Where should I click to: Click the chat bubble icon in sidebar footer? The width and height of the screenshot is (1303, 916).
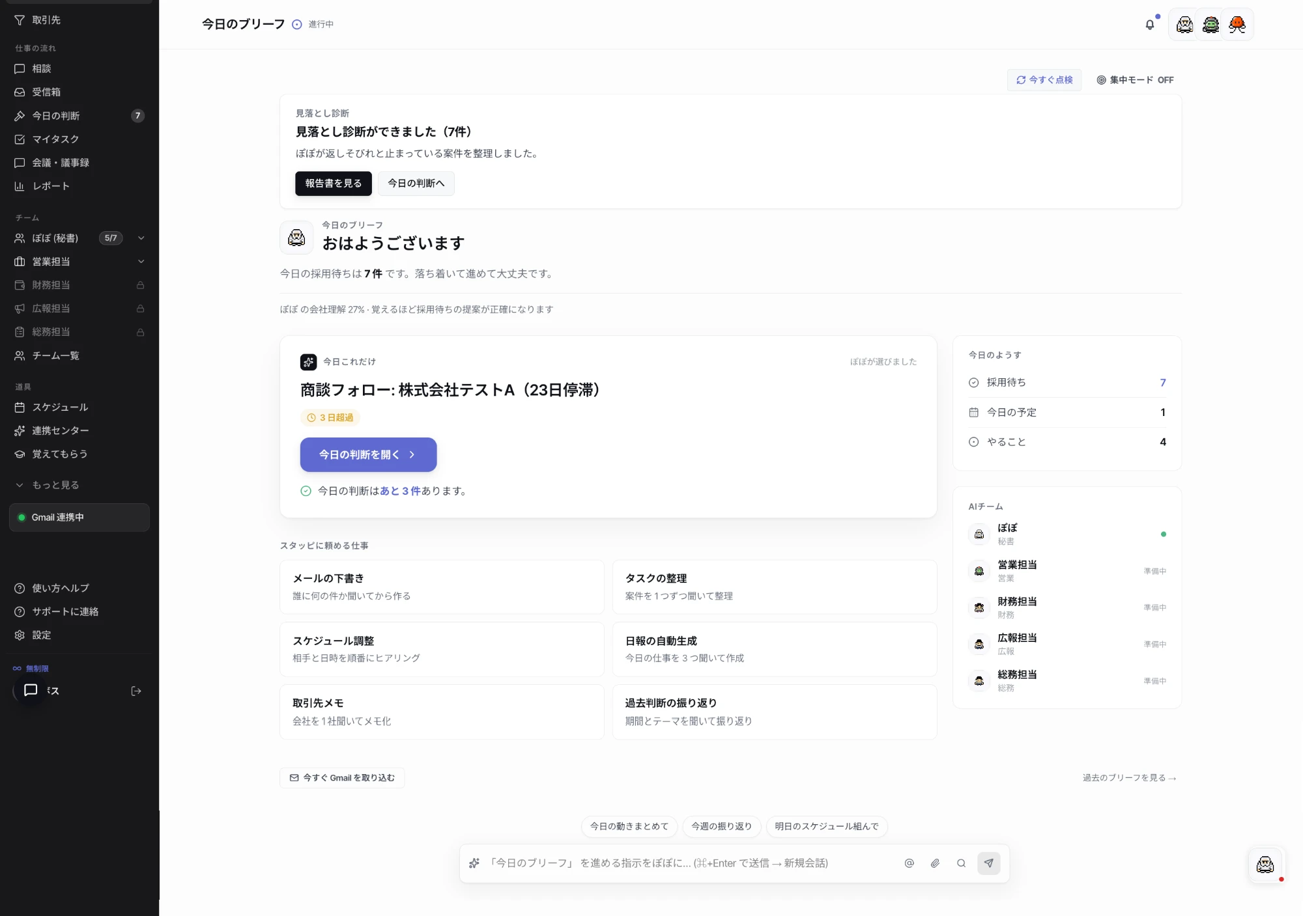(31, 690)
